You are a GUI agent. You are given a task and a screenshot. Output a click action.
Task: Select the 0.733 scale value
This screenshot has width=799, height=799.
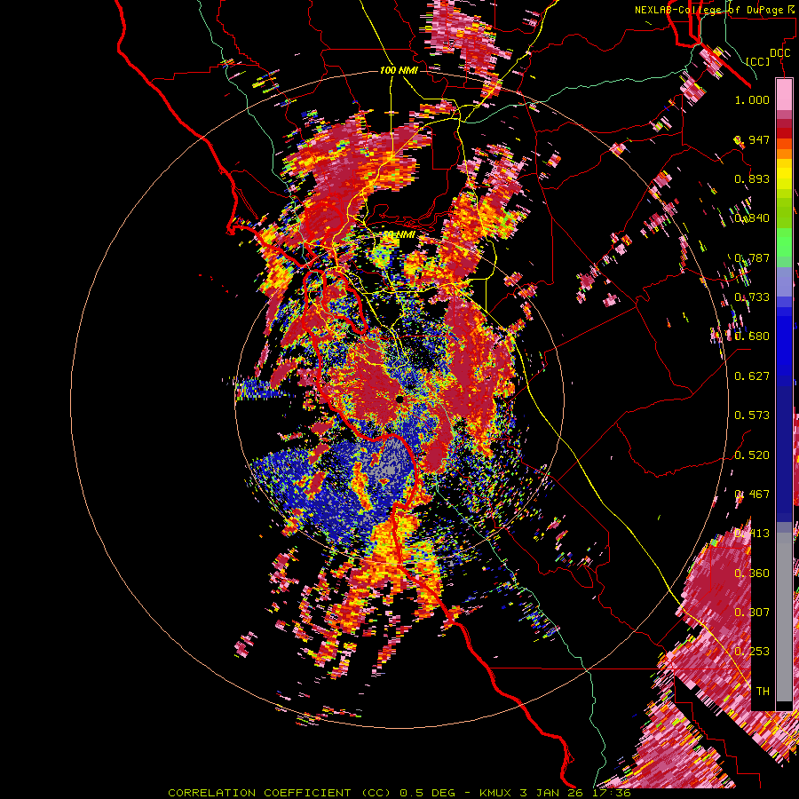[752, 297]
